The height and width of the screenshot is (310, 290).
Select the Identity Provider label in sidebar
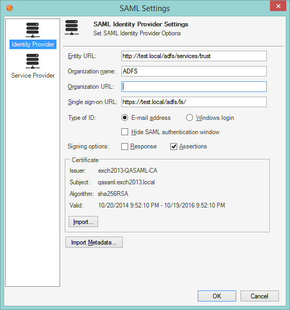[33, 44]
